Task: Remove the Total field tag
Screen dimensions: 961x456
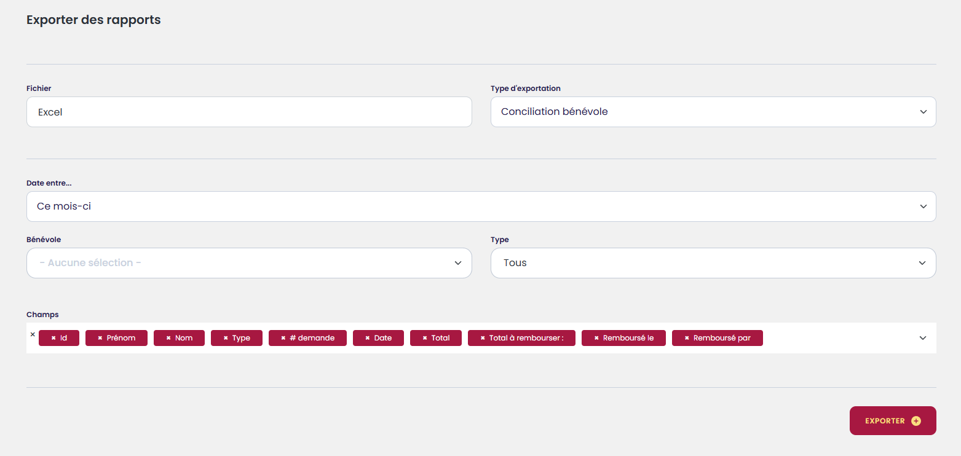Action: click(x=424, y=338)
